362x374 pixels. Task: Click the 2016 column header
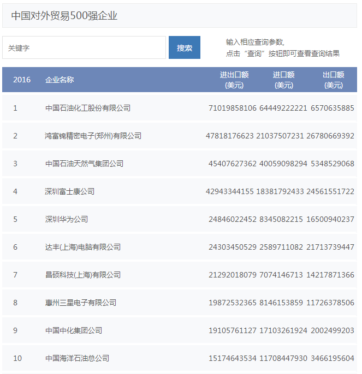pos(22,80)
